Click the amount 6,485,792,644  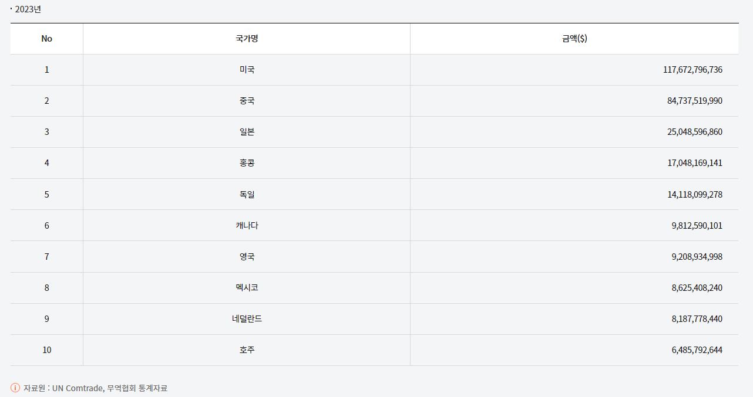697,350
